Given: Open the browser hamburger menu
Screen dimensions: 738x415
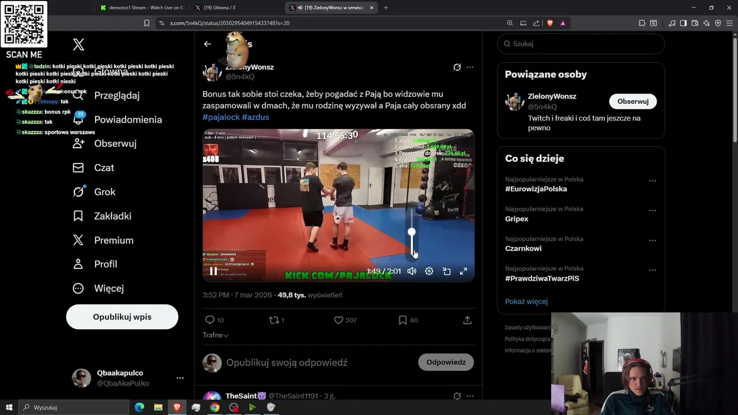Looking at the screenshot, I should click(x=729, y=23).
